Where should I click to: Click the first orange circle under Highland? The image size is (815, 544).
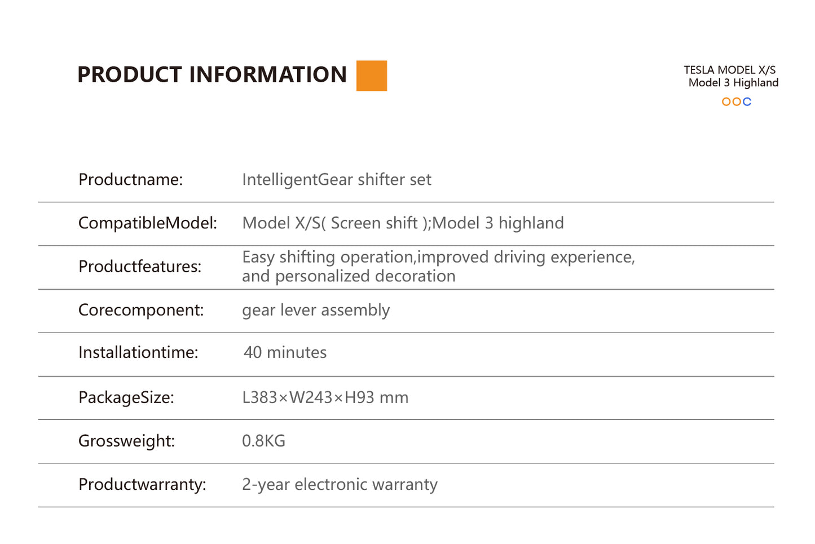[726, 101]
